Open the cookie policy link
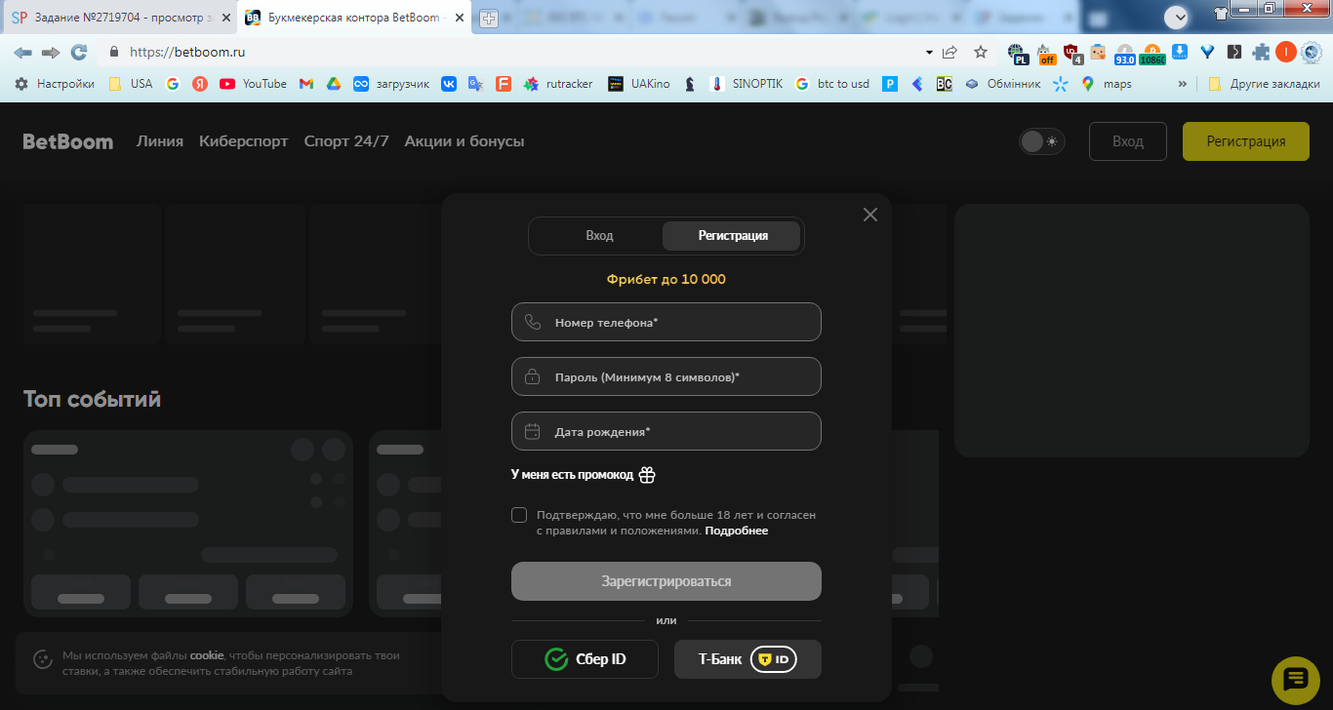1333x710 pixels. (x=207, y=655)
